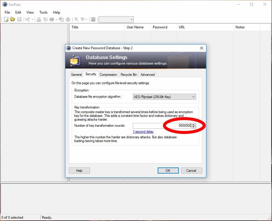
Task: Click the Title column header
Action: pos(97,27)
